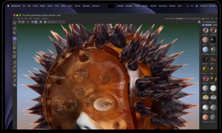Open the File menu in the macOS menu bar
222x133 pixels.
[24, 6]
